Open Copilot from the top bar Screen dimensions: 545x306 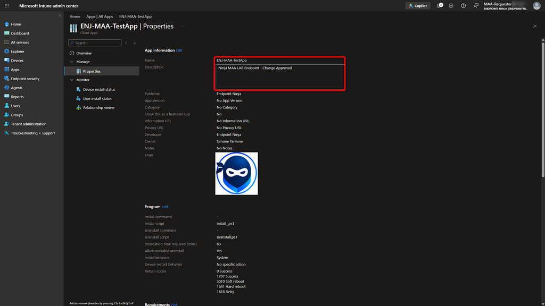(x=417, y=6)
